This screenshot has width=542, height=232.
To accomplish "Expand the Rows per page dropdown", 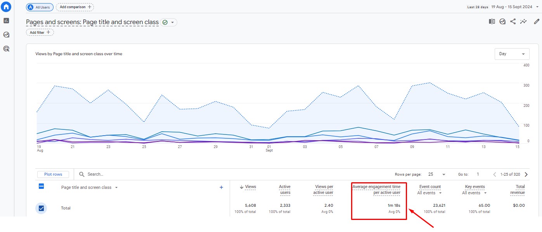I will click(437, 174).
